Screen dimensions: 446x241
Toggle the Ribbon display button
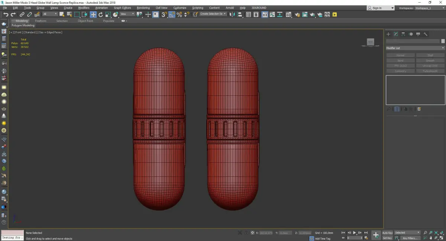point(265,14)
